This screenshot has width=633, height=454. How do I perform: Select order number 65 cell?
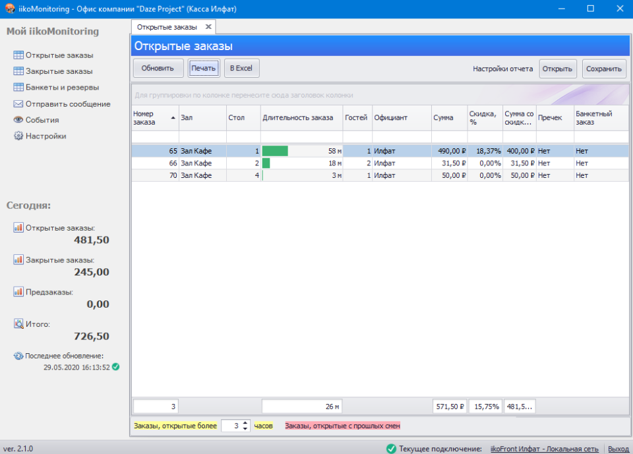coord(155,151)
